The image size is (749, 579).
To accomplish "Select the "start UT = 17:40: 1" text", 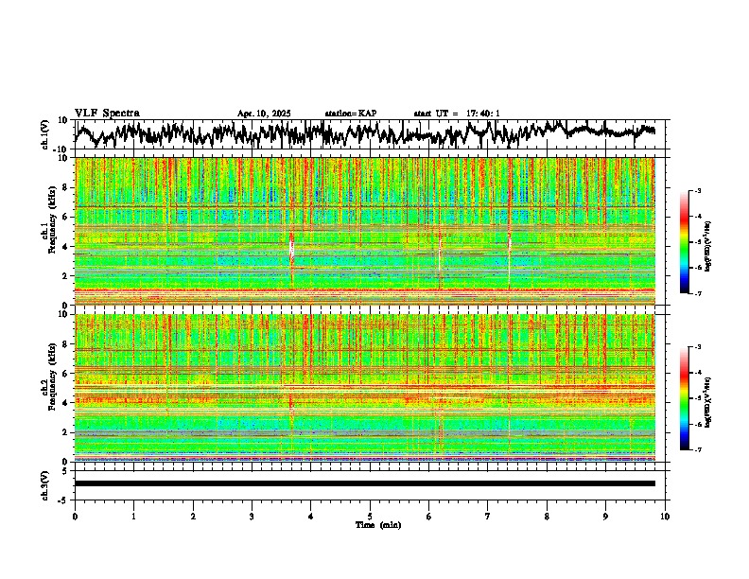I will pos(457,114).
